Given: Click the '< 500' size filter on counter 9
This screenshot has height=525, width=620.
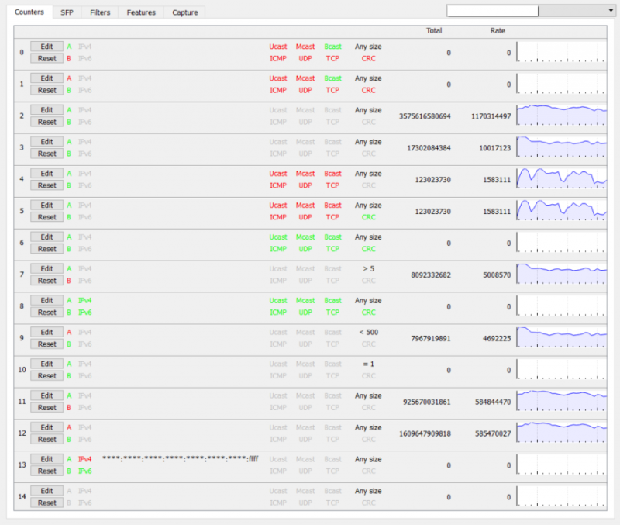Looking at the screenshot, I should pos(368,332).
